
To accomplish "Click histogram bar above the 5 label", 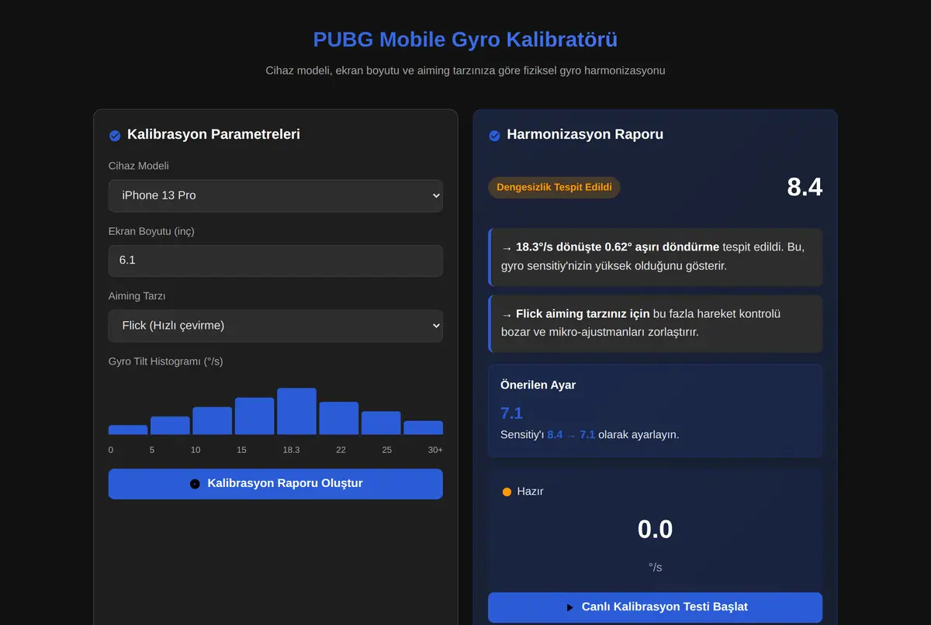I will pos(170,425).
